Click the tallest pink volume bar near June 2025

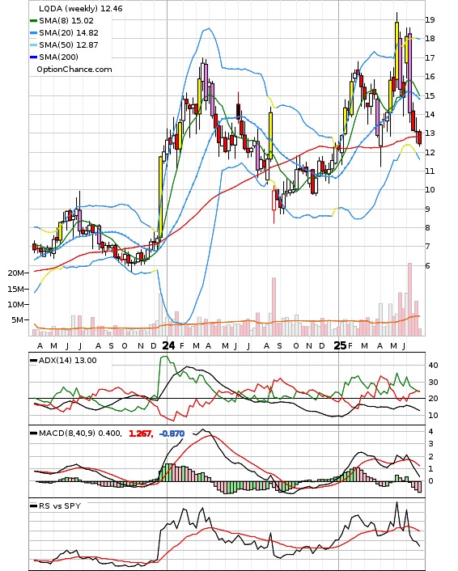click(x=409, y=299)
